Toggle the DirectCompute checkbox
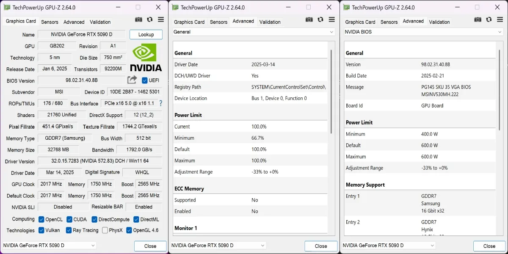Viewport: 508px width, 254px height. (94, 219)
